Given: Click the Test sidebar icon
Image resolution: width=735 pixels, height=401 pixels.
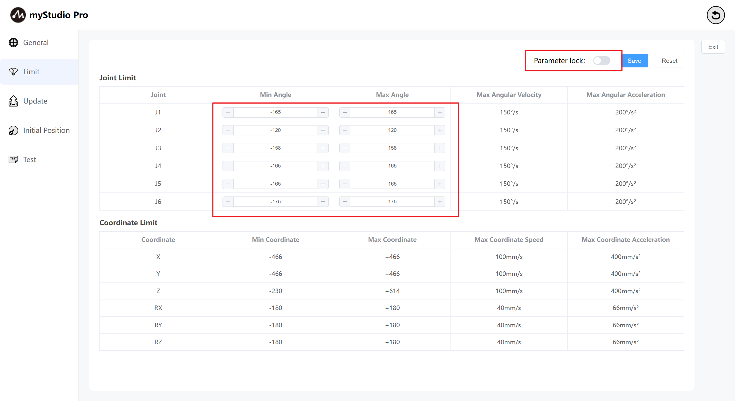Looking at the screenshot, I should pyautogui.click(x=13, y=159).
